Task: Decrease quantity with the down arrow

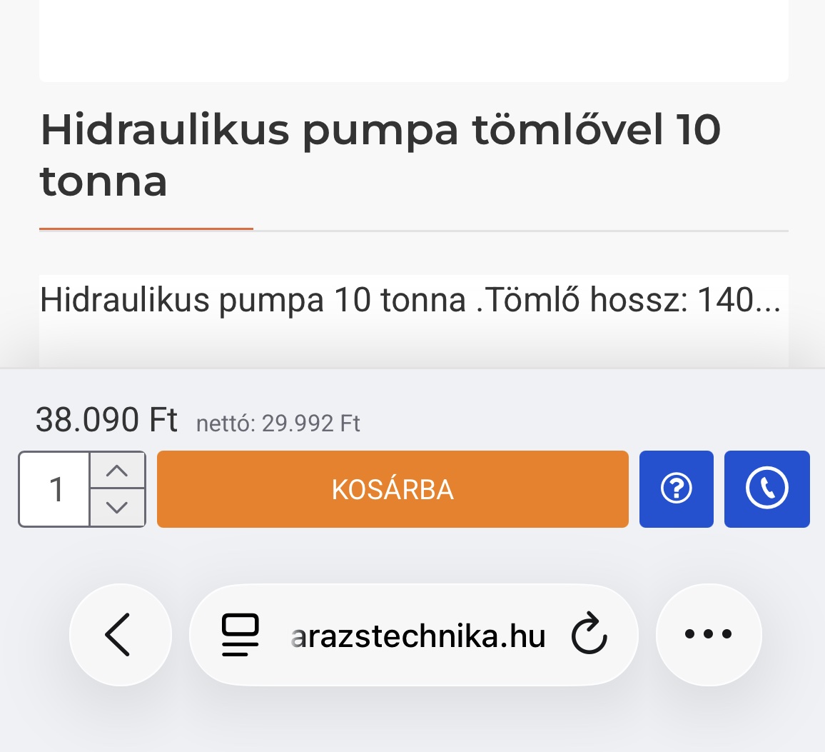Action: click(x=117, y=508)
